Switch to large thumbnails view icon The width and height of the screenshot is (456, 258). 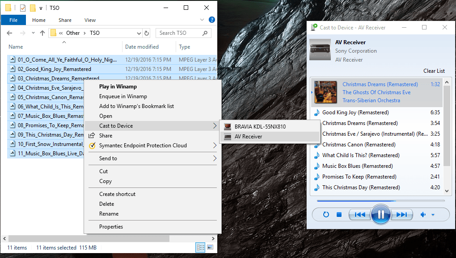coord(210,247)
